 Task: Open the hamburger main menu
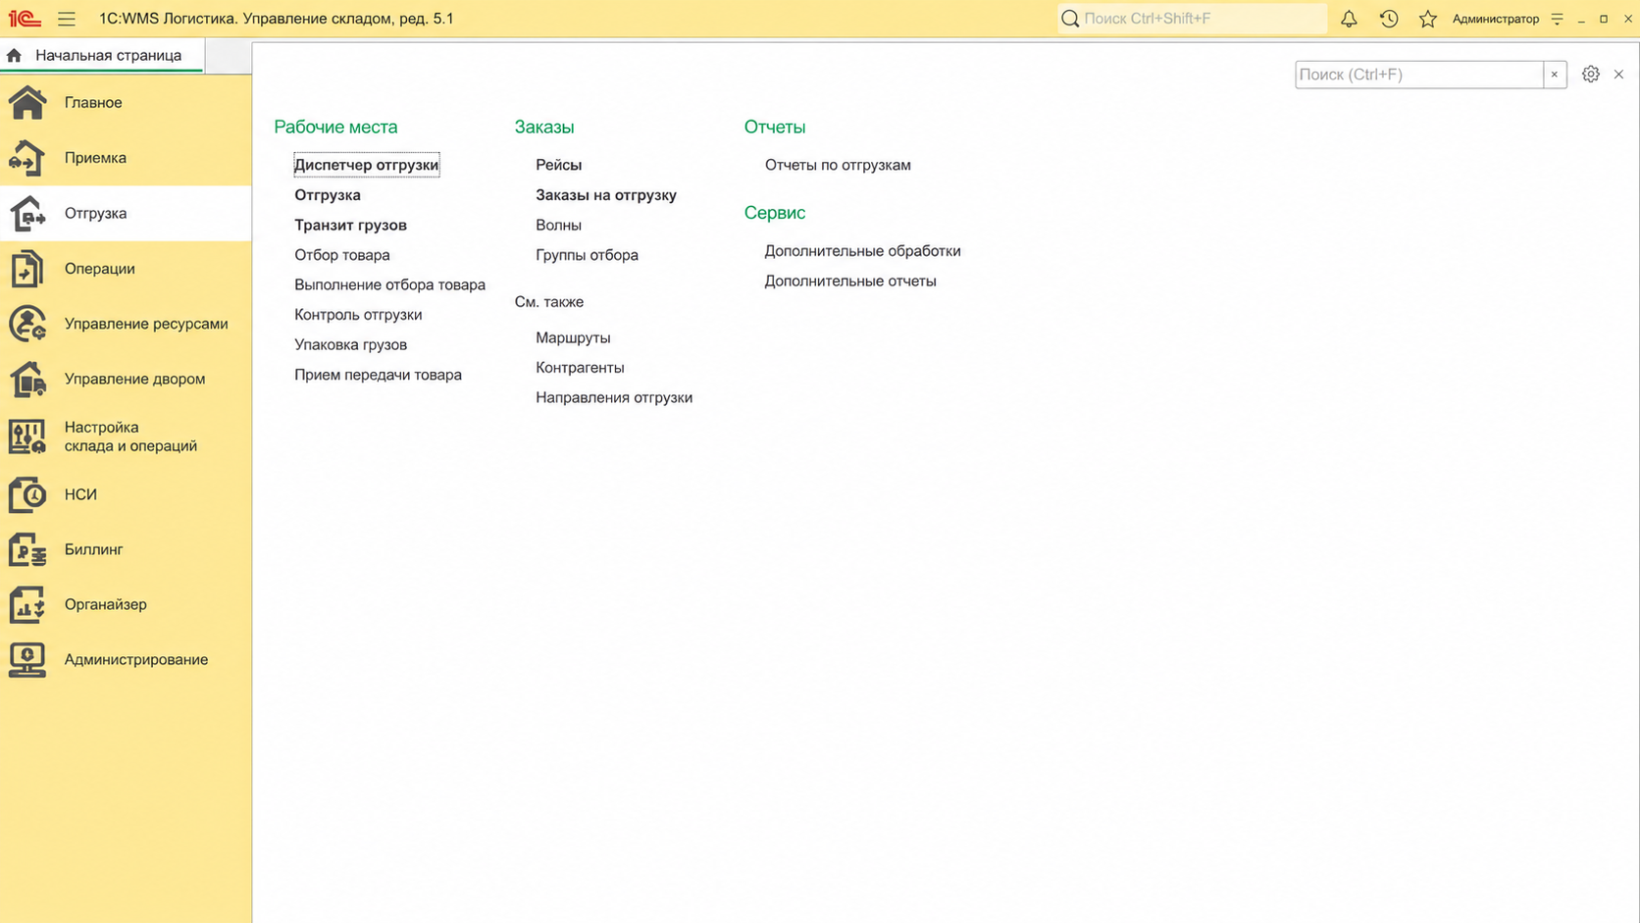pyautogui.click(x=67, y=19)
